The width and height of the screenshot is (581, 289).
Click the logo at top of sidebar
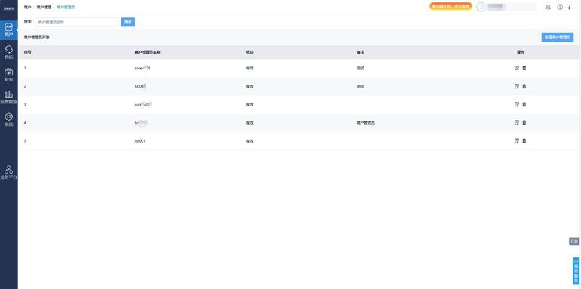pos(8,8)
